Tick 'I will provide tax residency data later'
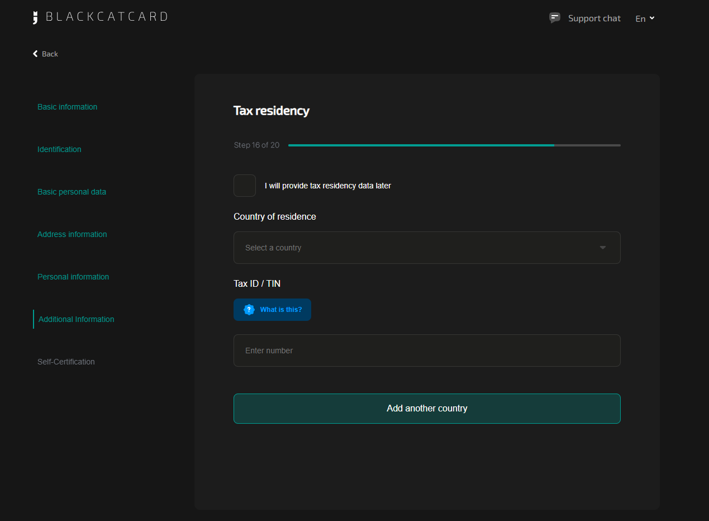Screen dimensions: 709x521 pyautogui.click(x=245, y=186)
